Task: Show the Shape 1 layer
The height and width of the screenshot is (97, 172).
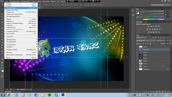Action: [137, 61]
